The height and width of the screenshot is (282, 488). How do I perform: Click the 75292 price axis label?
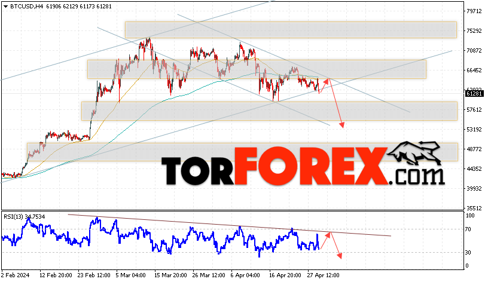pos(474,31)
